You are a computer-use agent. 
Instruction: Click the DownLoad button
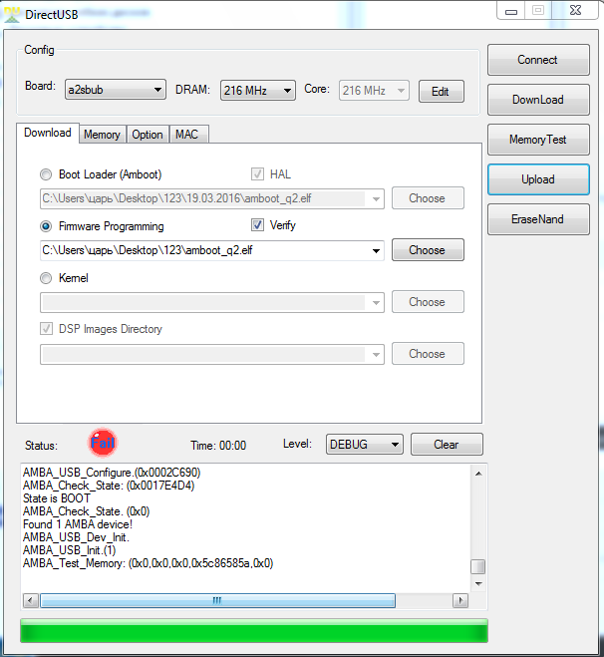(x=537, y=100)
